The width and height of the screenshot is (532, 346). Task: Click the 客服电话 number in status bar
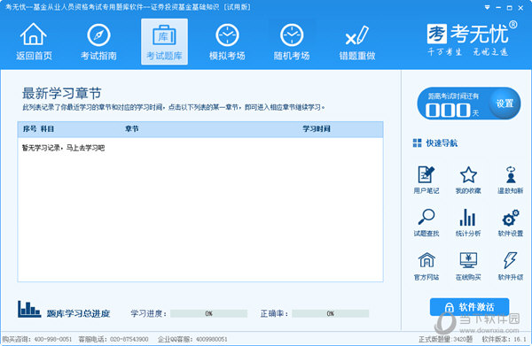pos(113,339)
